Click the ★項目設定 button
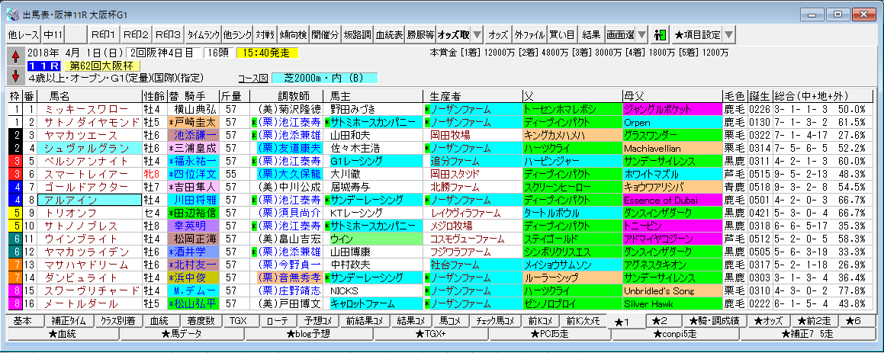This screenshot has width=884, height=353. tap(697, 35)
